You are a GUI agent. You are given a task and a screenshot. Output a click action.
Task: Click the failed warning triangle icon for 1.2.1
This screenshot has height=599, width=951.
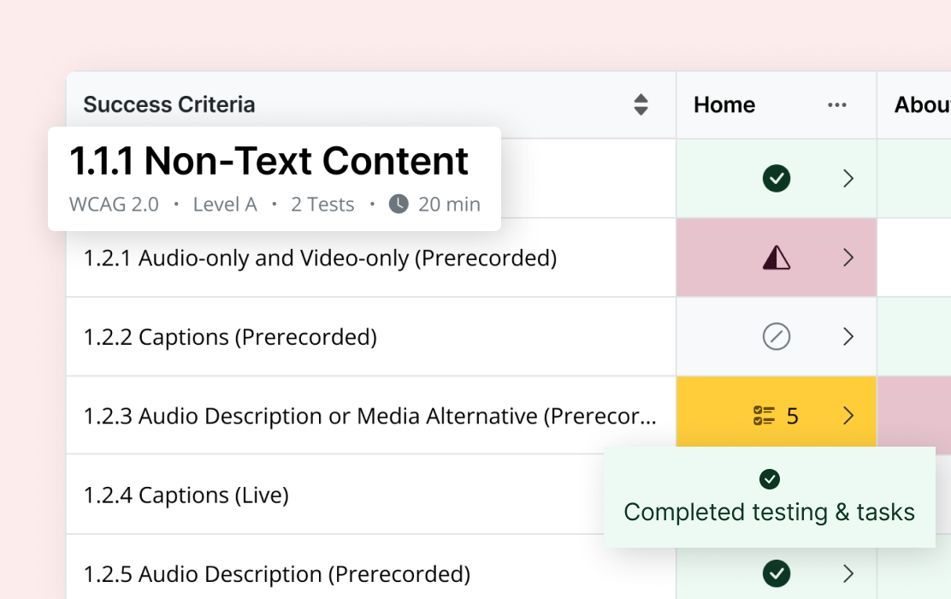tap(777, 258)
